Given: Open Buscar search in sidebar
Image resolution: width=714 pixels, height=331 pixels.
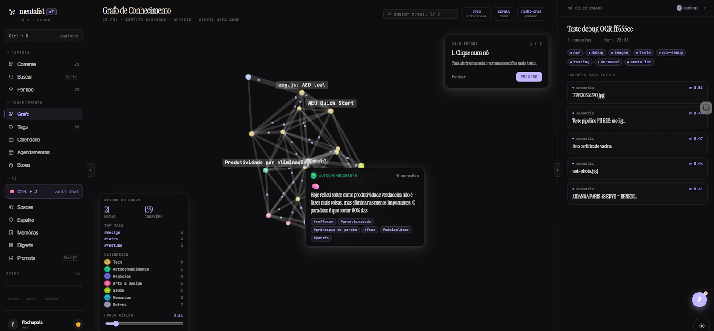Looking at the screenshot, I should pyautogui.click(x=44, y=77).
